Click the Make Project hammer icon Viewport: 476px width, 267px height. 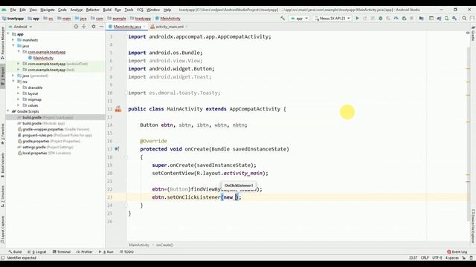(283, 19)
